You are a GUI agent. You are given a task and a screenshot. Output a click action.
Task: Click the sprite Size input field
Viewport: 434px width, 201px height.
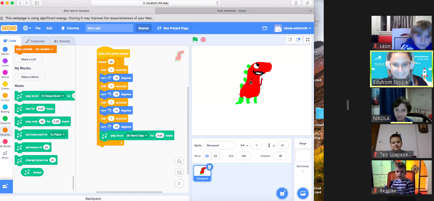click(x=243, y=156)
